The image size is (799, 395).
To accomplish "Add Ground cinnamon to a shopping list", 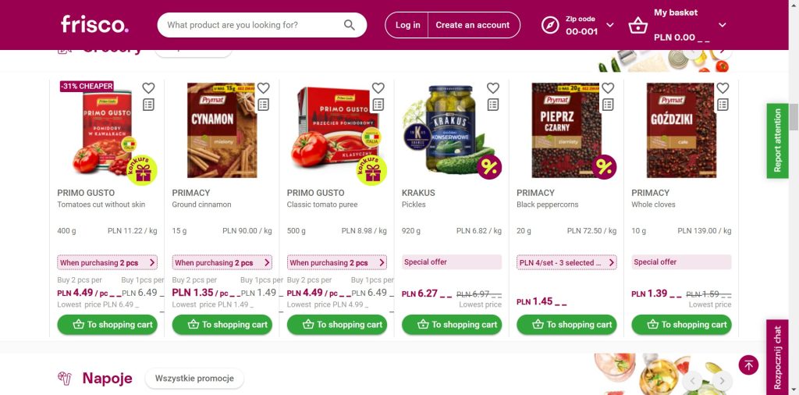I will pyautogui.click(x=264, y=105).
